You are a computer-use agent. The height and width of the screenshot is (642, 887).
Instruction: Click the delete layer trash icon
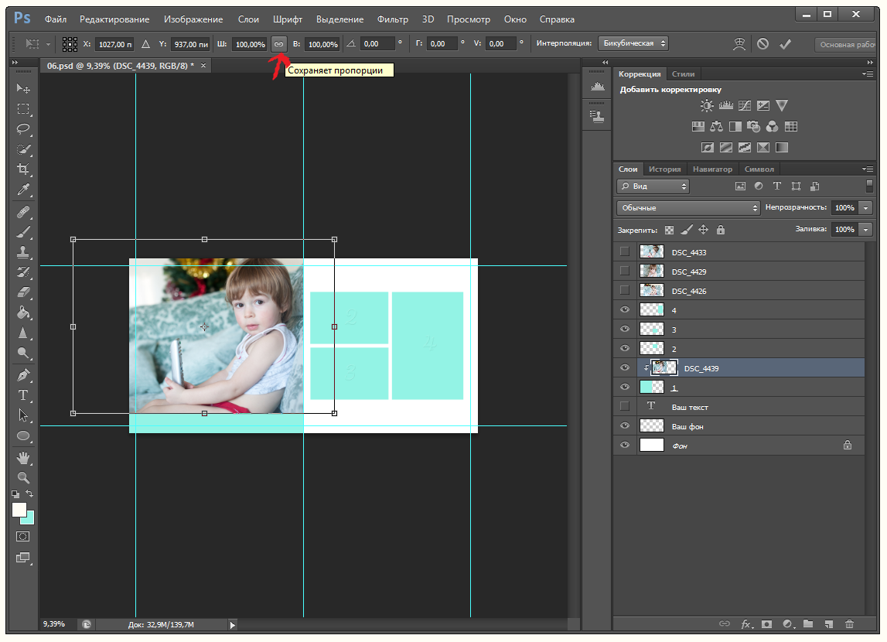849,623
